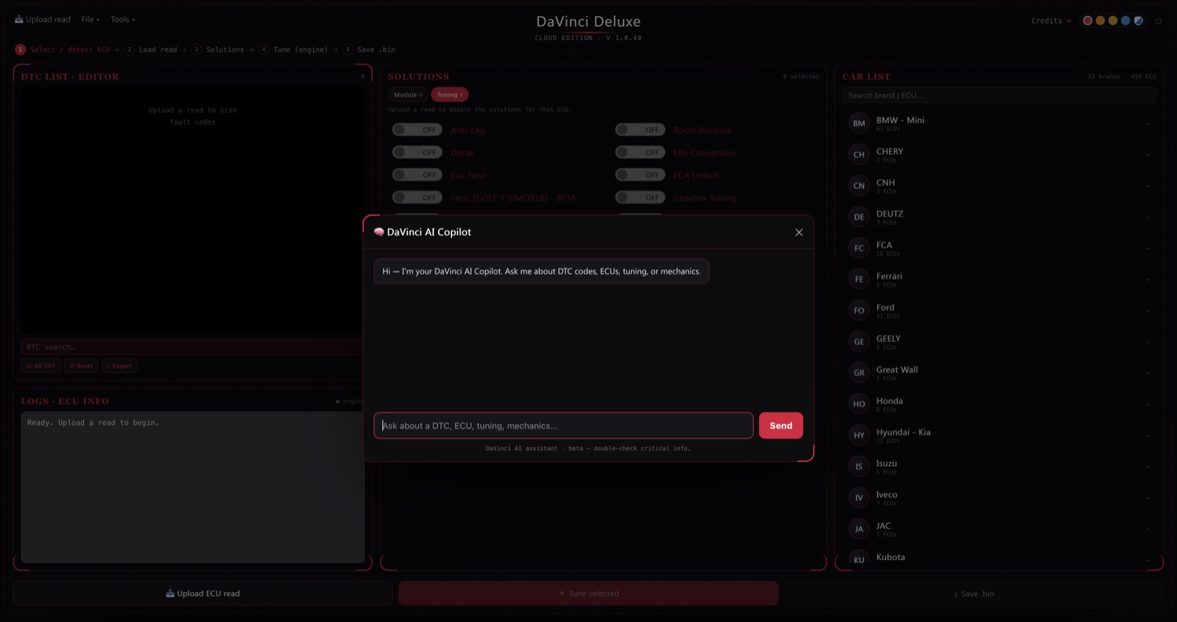
Task: Click the FO avatar for Ford
Action: (x=859, y=311)
